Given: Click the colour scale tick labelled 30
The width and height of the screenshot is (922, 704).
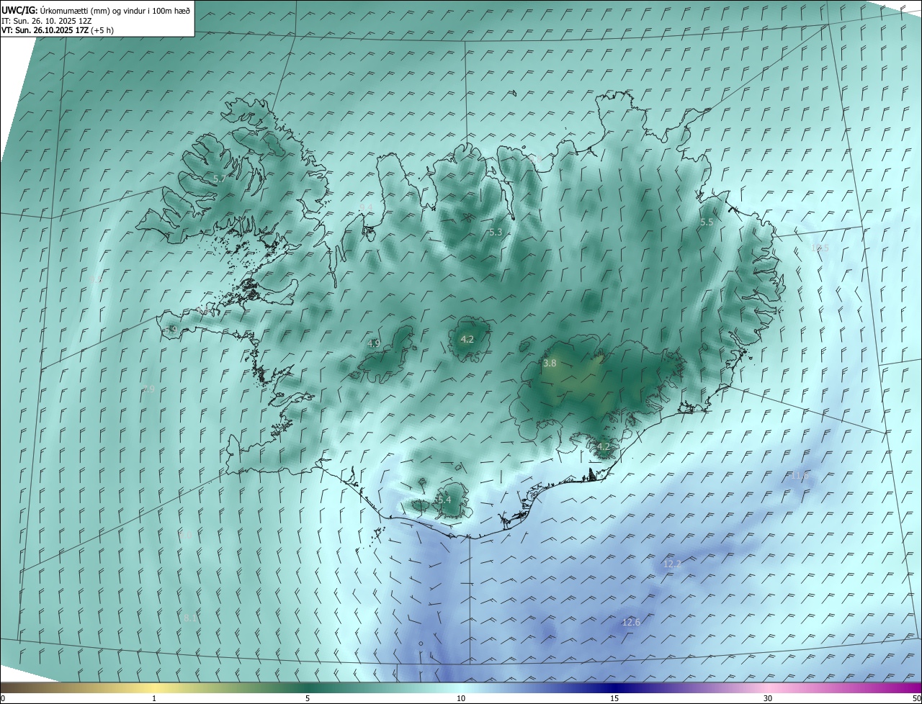Looking at the screenshot, I should (768, 699).
